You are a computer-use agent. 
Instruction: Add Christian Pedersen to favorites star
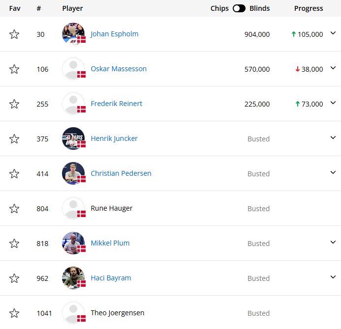pyautogui.click(x=14, y=174)
